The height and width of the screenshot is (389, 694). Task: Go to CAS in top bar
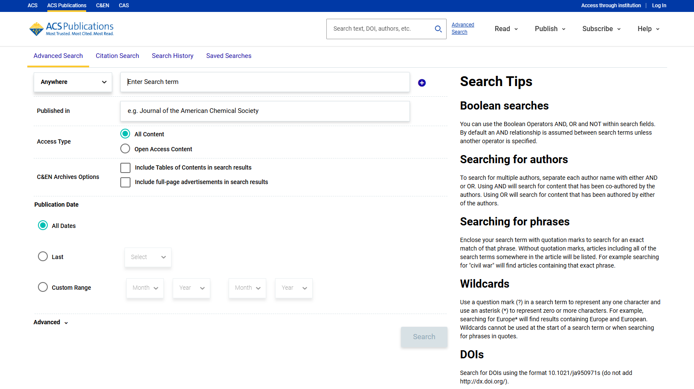(x=124, y=6)
